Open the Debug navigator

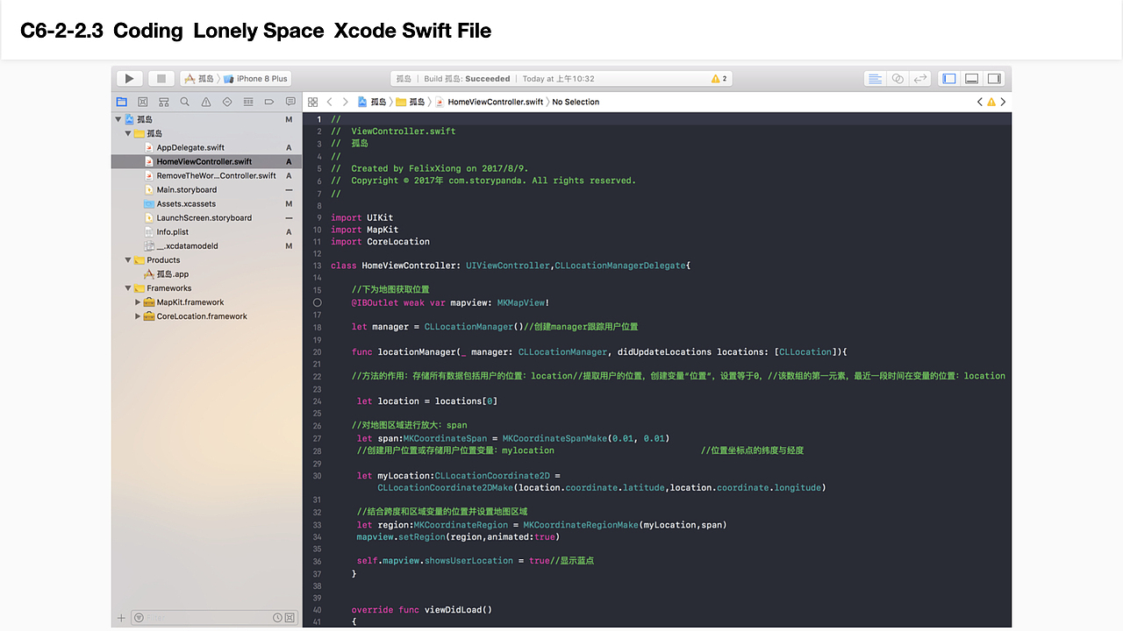(247, 102)
